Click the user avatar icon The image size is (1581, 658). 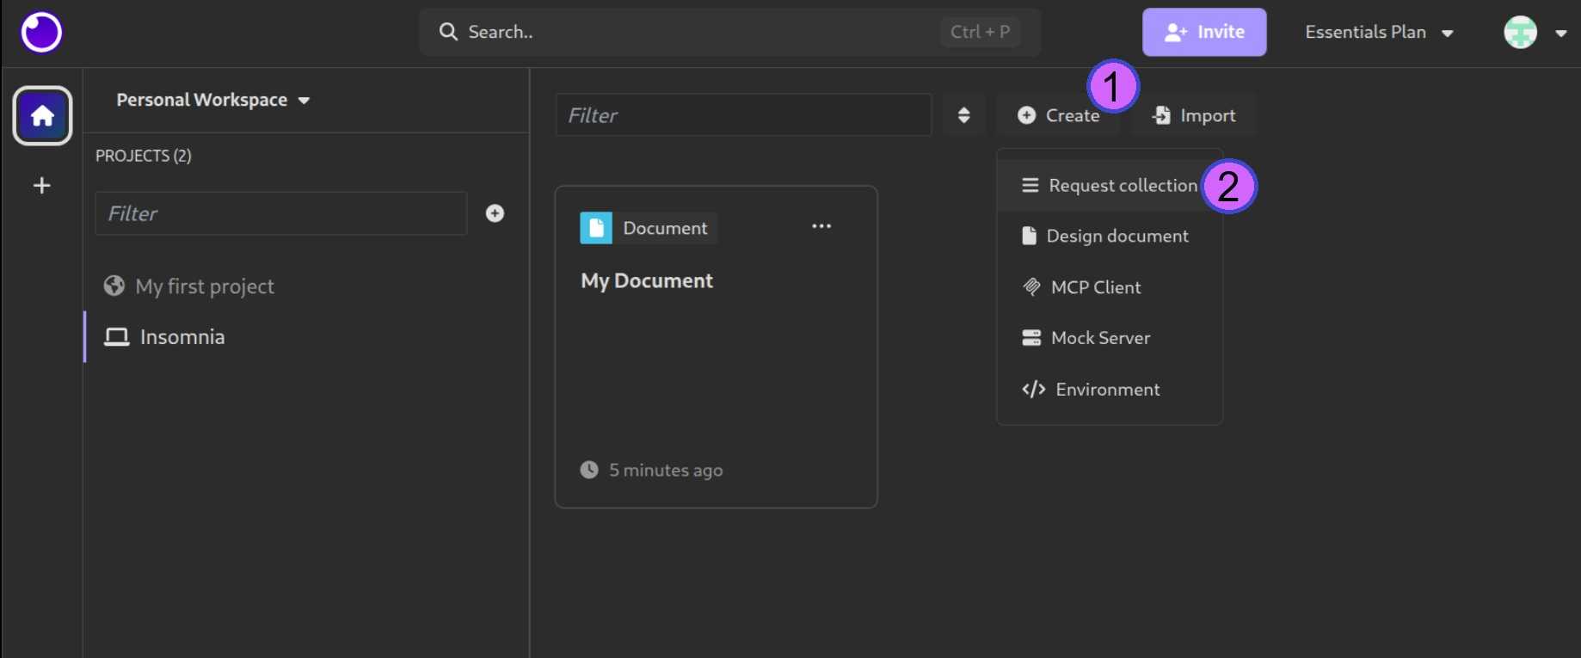click(x=1520, y=33)
